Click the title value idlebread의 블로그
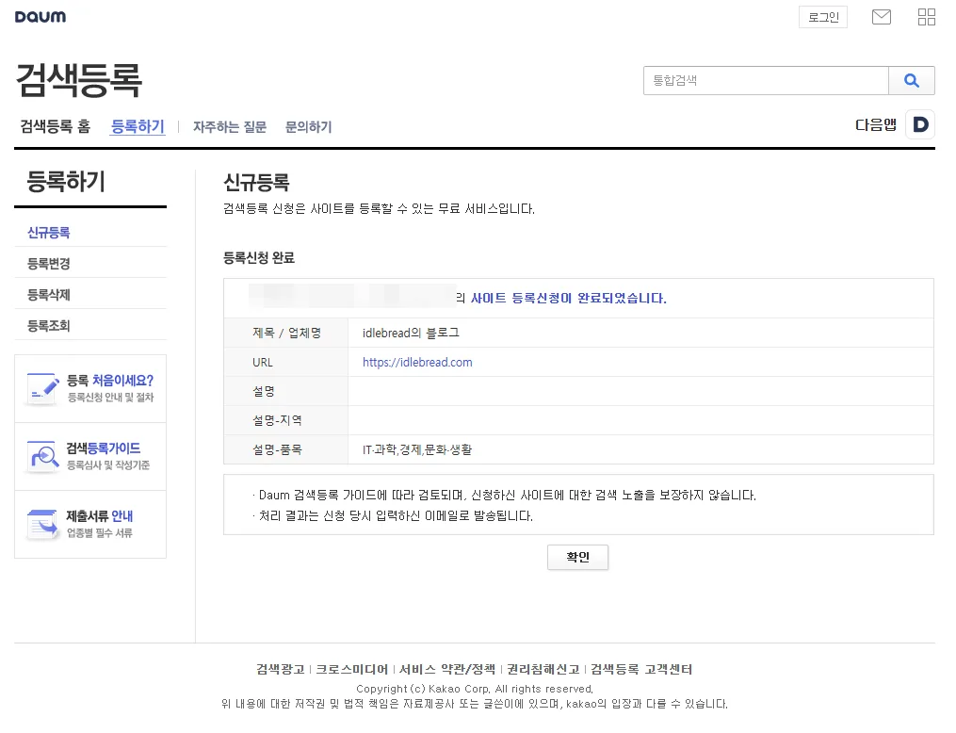The height and width of the screenshot is (733, 956). (411, 333)
